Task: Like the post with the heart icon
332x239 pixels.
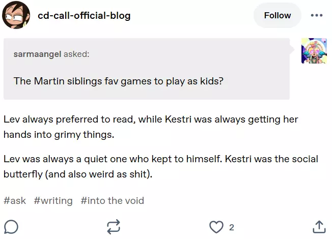Action: (216, 227)
